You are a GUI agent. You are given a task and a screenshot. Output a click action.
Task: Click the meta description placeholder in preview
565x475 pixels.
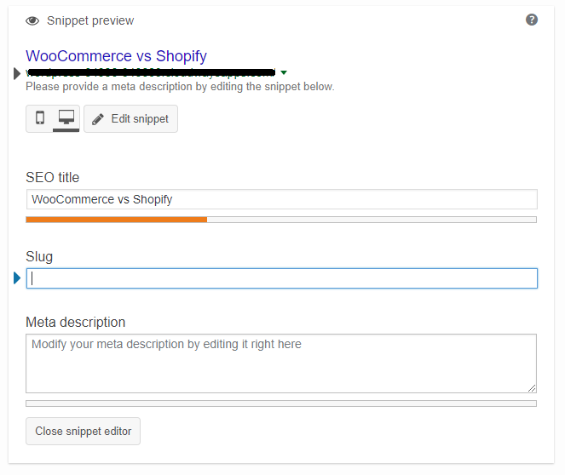point(180,87)
